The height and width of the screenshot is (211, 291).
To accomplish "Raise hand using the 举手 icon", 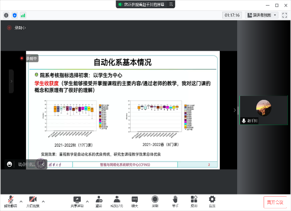I will coord(175,201).
